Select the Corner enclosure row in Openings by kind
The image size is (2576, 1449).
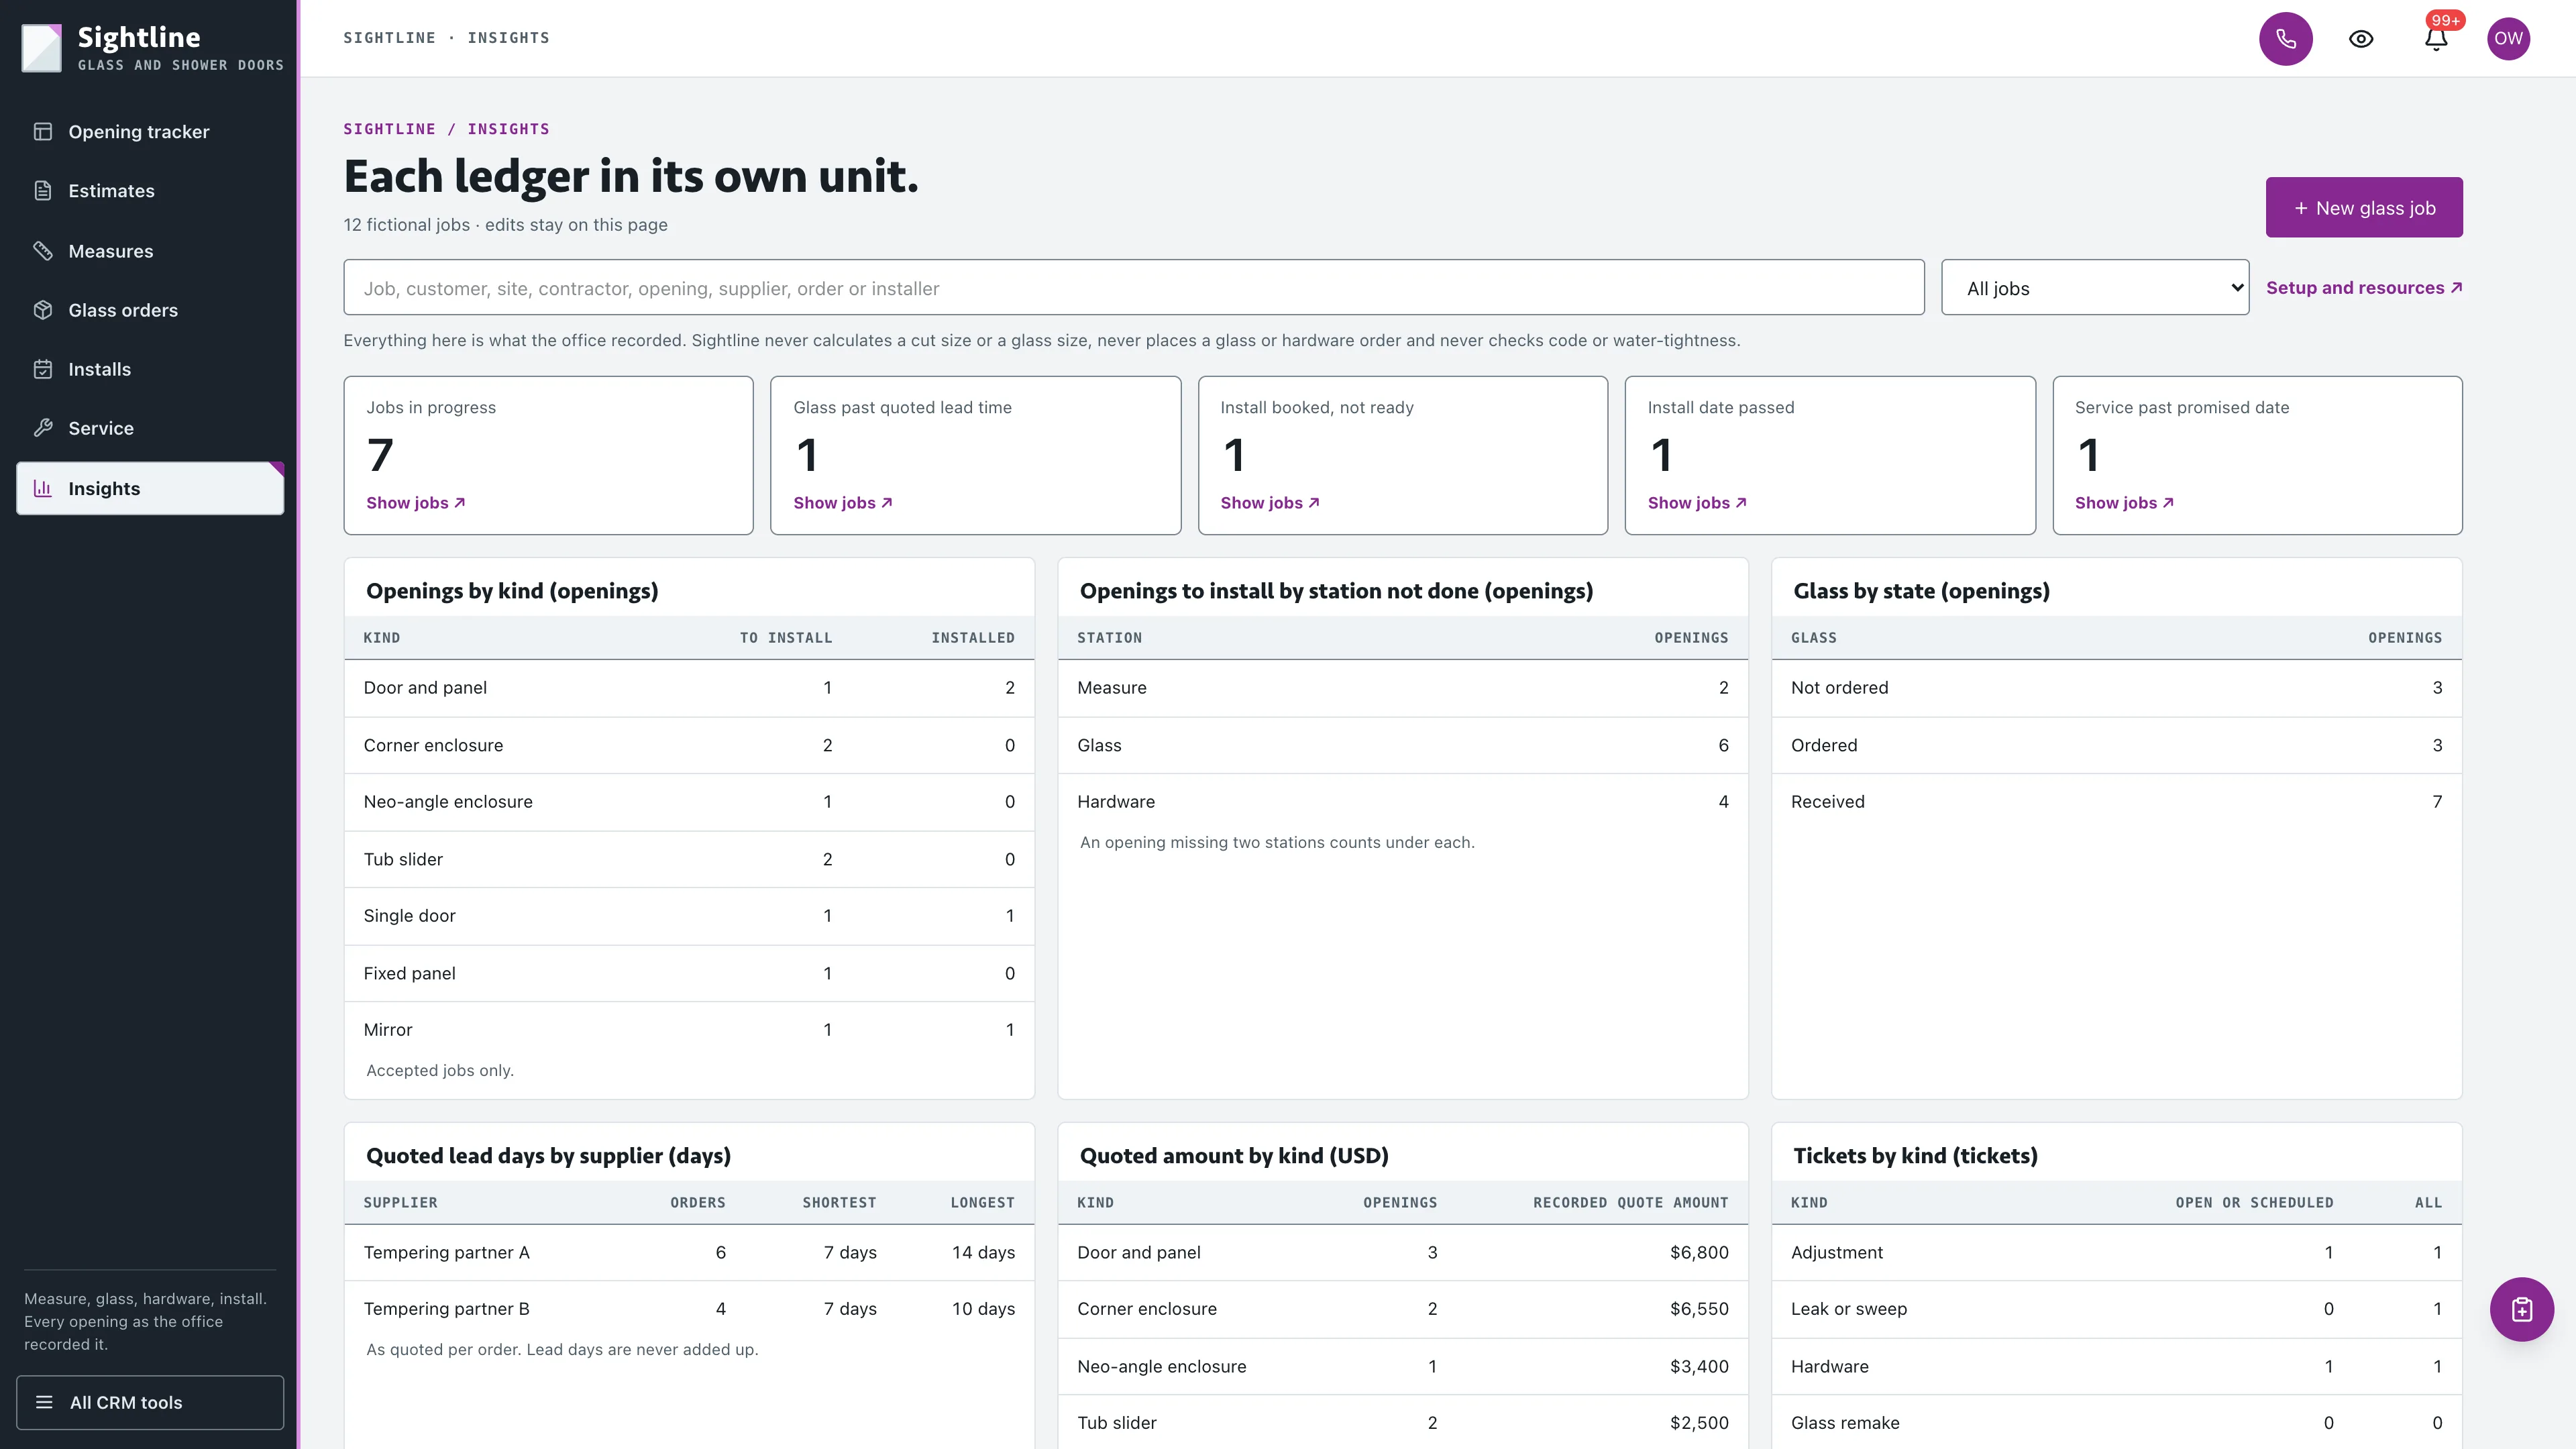[x=689, y=745]
